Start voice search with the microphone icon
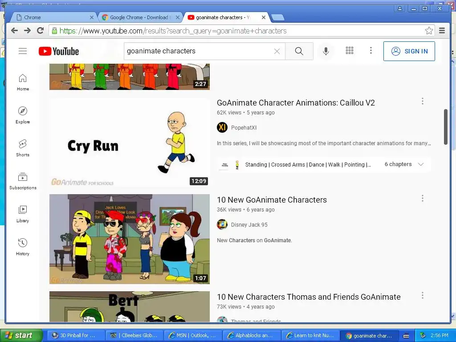The height and width of the screenshot is (342, 456). pyautogui.click(x=326, y=51)
